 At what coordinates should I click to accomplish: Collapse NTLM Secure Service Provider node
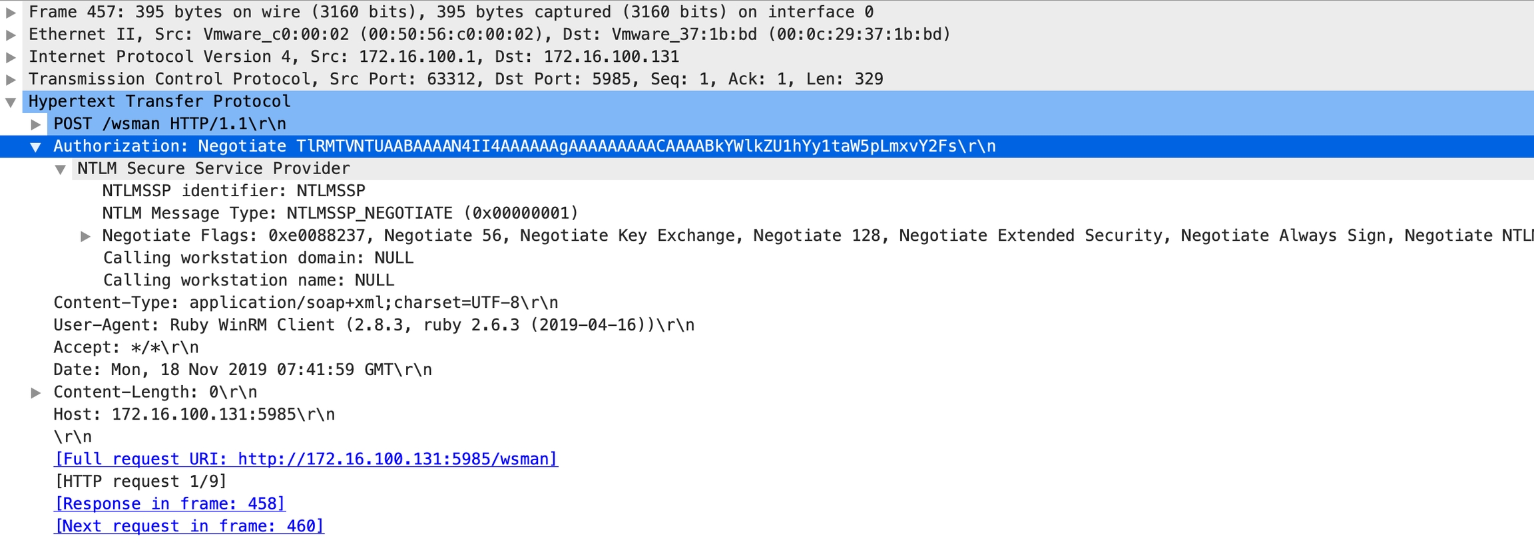(61, 170)
